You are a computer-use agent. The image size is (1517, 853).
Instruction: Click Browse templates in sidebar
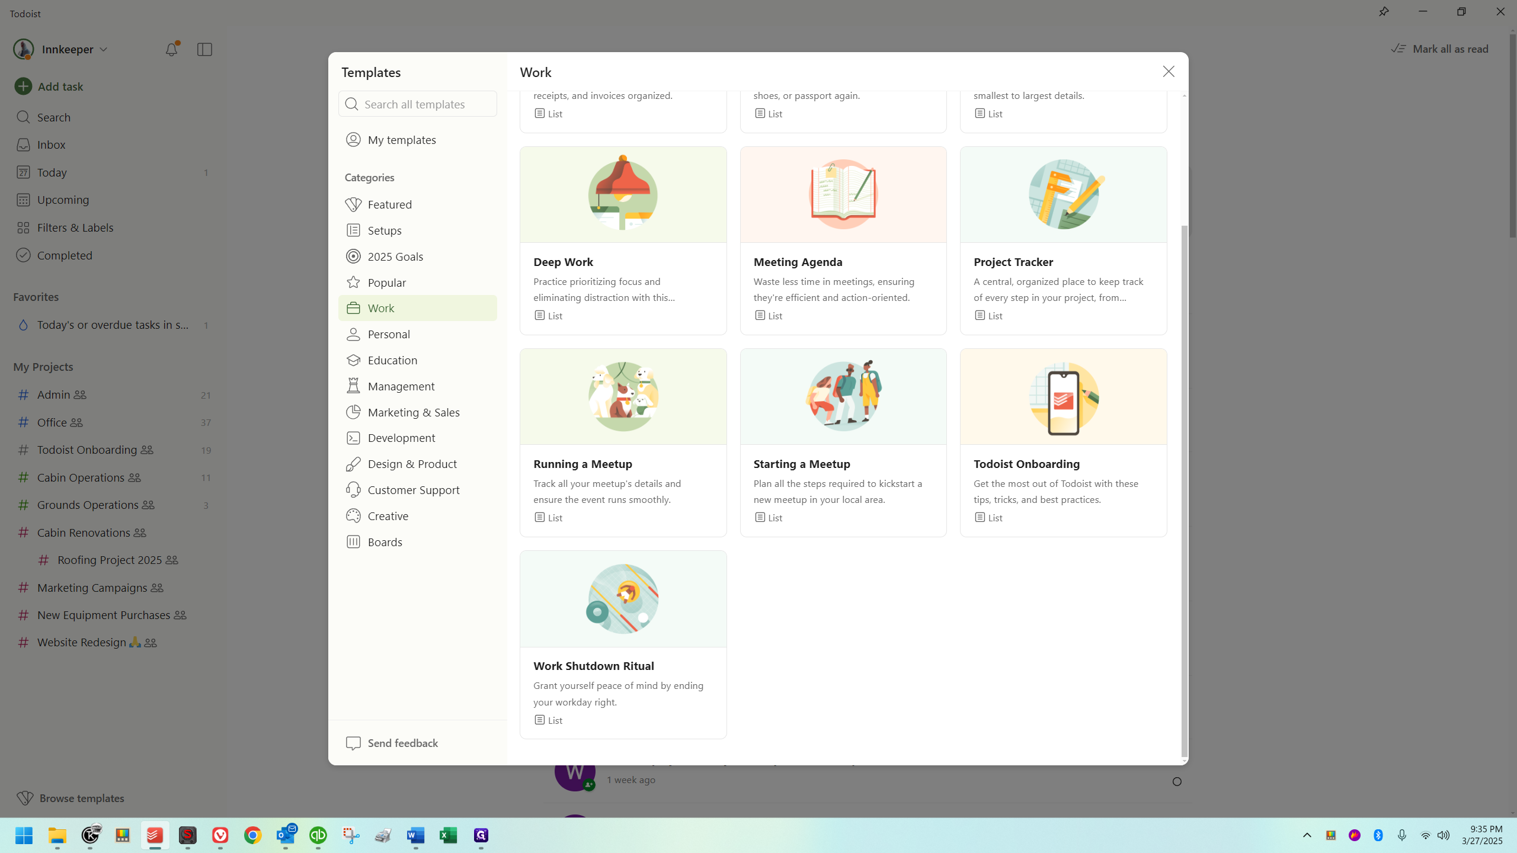coord(71,798)
